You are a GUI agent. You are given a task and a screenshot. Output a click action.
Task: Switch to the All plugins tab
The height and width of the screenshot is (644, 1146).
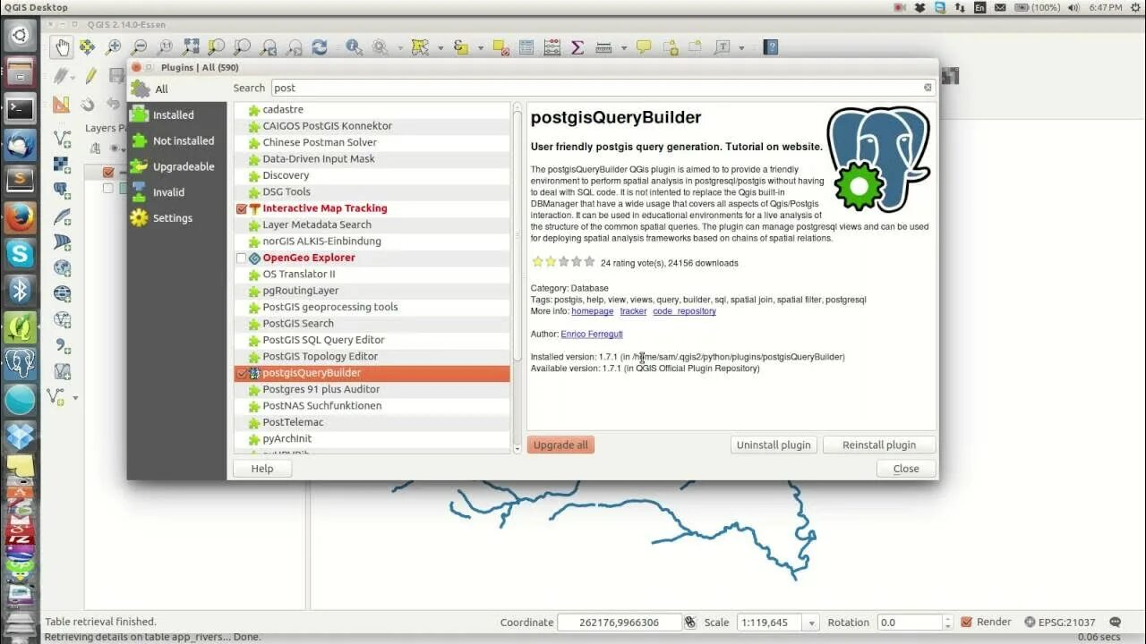177,89
